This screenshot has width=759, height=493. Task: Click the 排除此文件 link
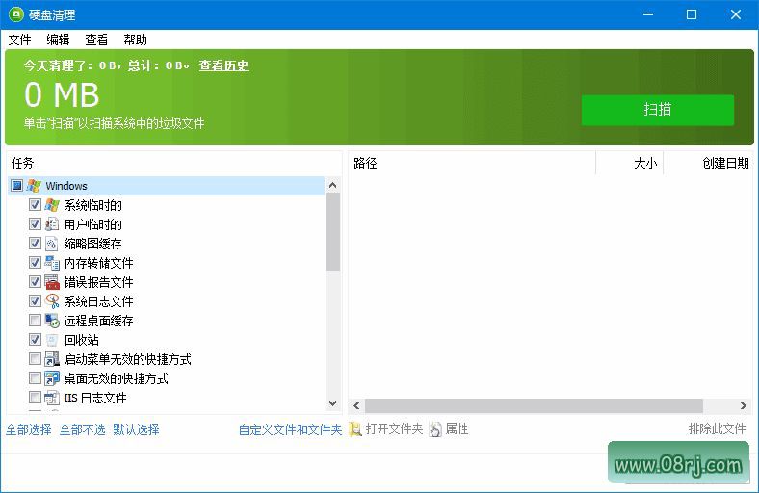coord(718,428)
